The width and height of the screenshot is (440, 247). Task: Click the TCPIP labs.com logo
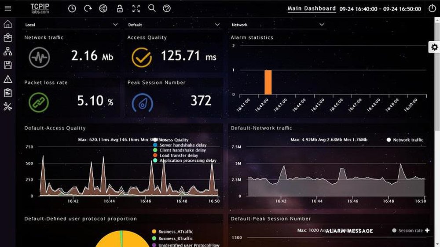(x=40, y=8)
